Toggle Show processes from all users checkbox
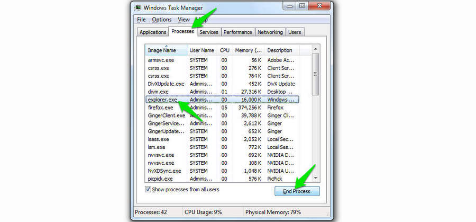The width and height of the screenshot is (476, 222). point(148,189)
